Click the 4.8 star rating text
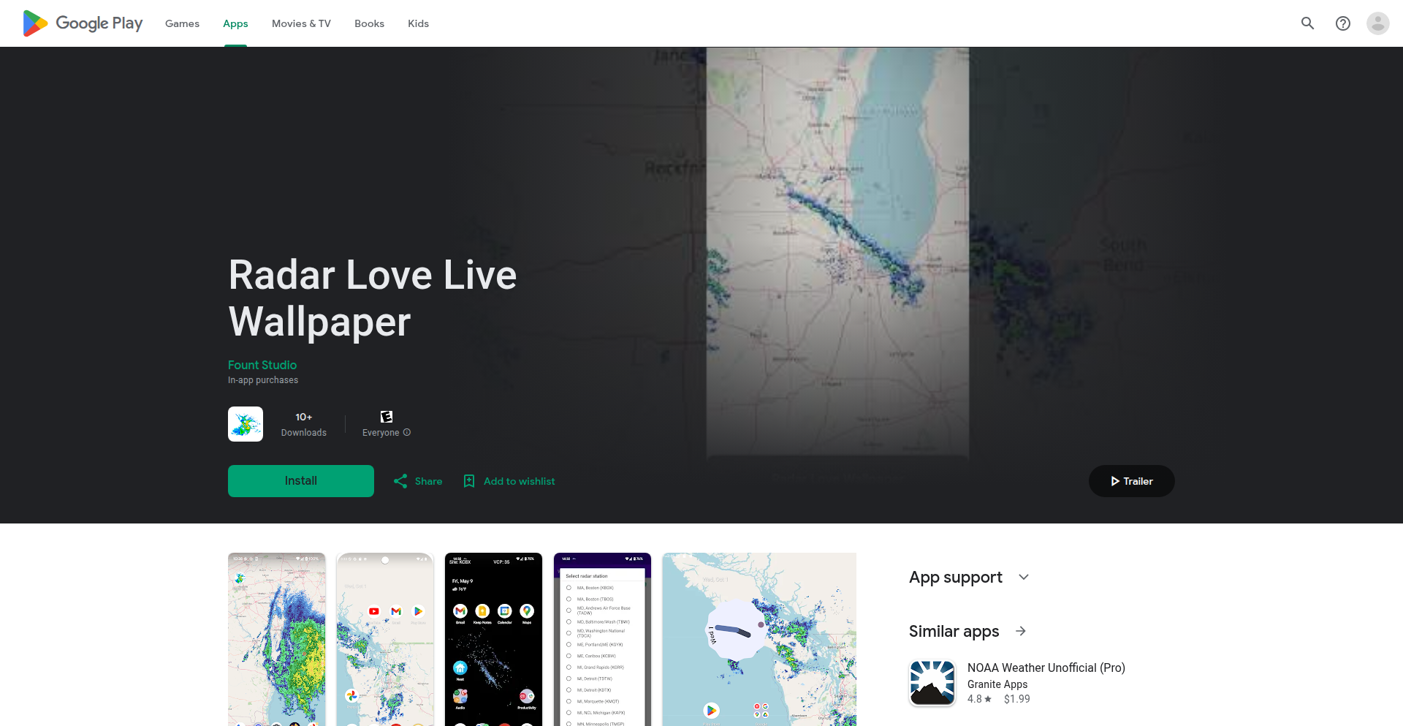 tap(979, 699)
